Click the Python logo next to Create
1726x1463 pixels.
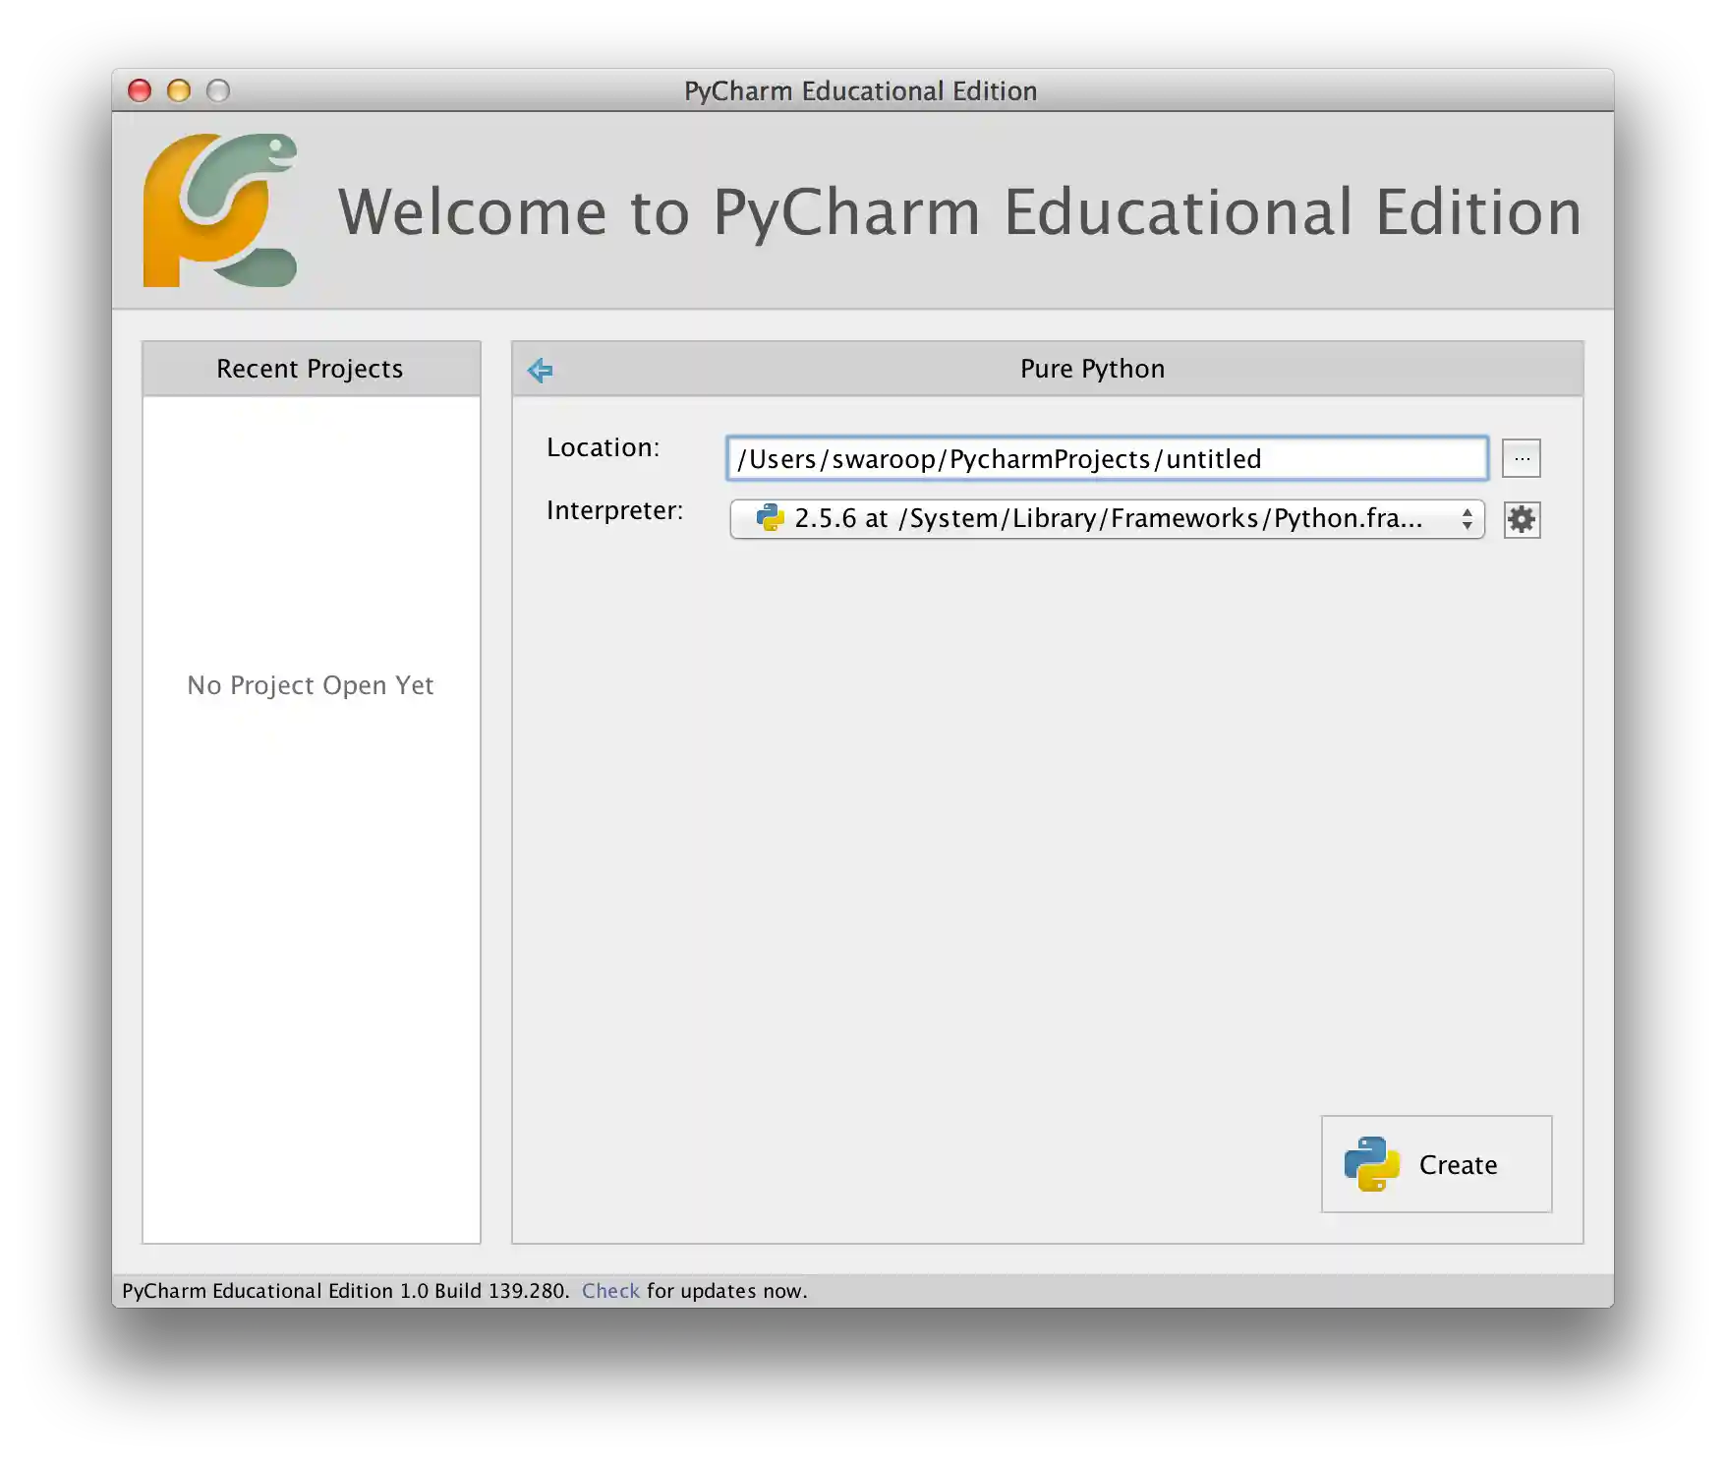1371,1165
